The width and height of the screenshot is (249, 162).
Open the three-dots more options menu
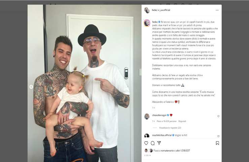(x=217, y=10)
